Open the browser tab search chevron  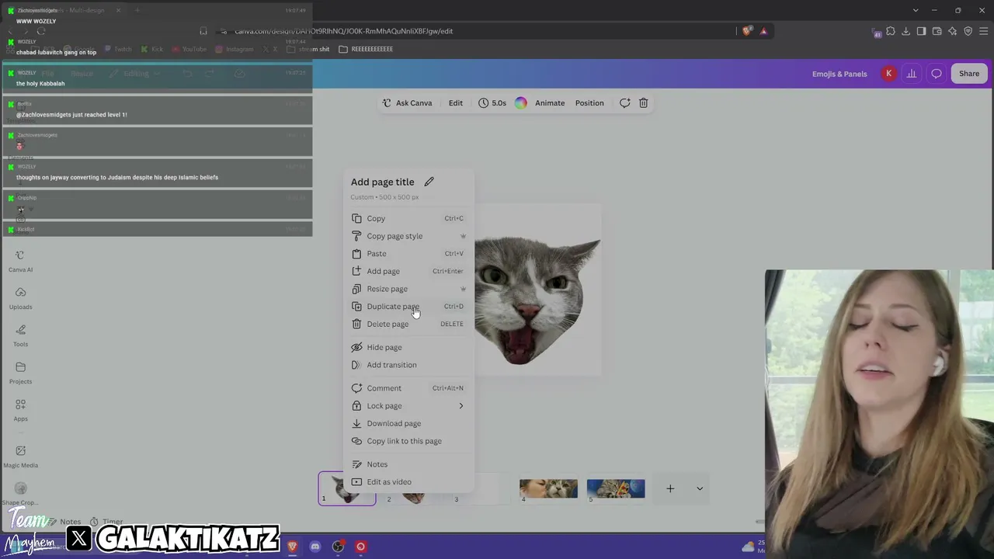click(x=916, y=10)
